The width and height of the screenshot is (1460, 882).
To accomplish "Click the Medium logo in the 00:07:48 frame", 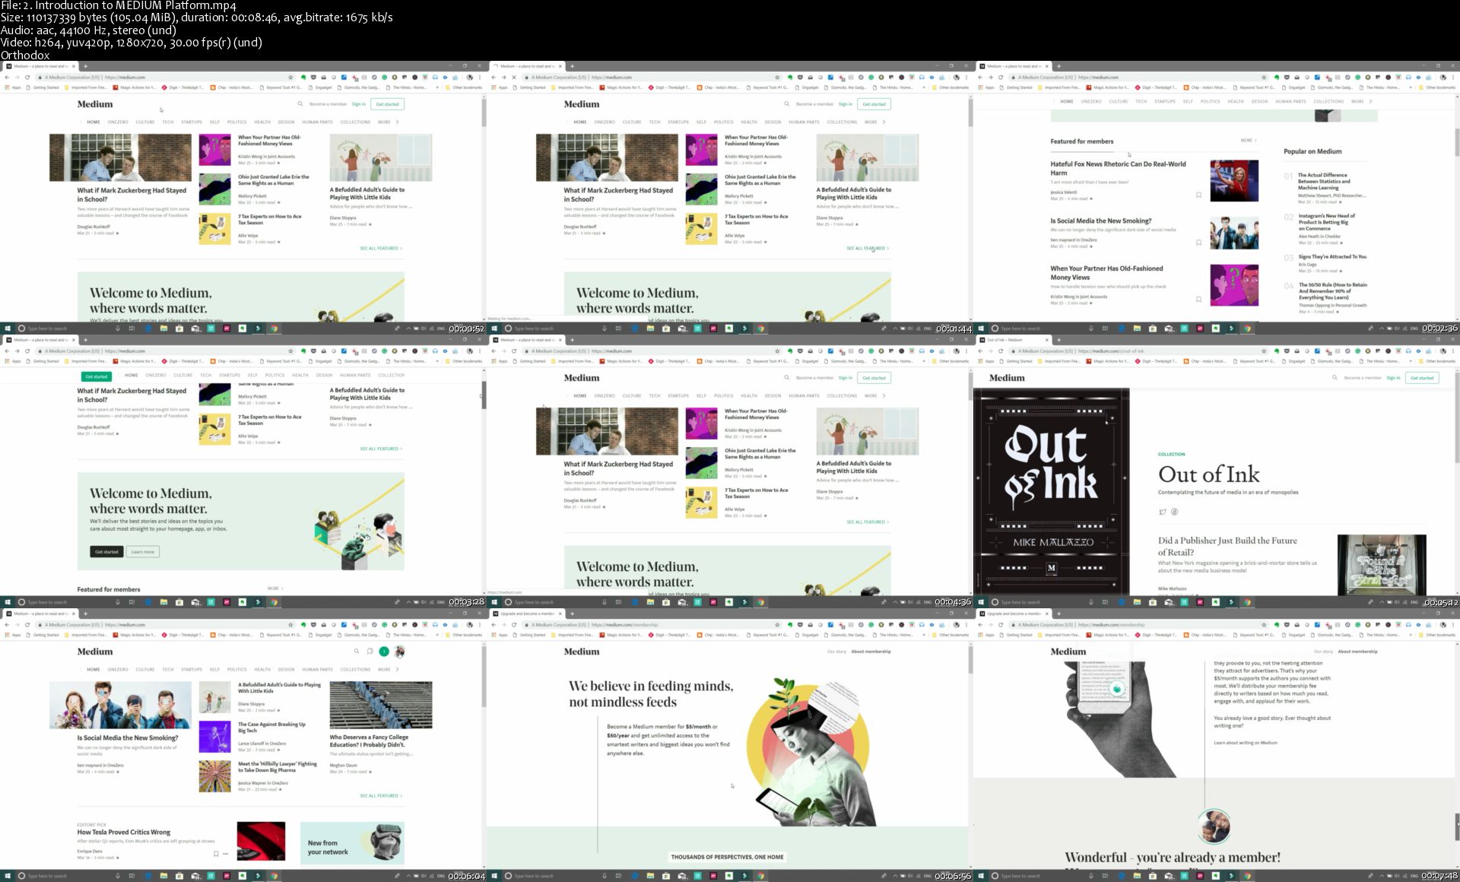I will pyautogui.click(x=1068, y=652).
